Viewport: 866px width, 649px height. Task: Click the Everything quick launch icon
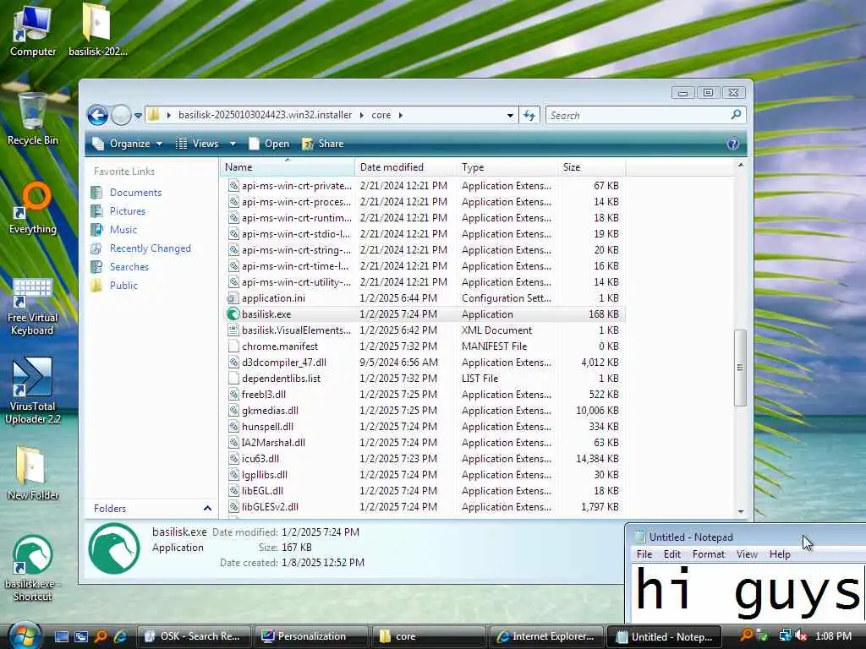click(101, 636)
